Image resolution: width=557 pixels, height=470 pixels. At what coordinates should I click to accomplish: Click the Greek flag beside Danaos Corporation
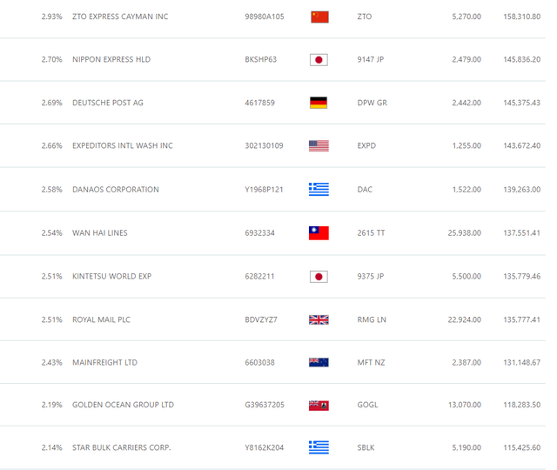point(319,190)
